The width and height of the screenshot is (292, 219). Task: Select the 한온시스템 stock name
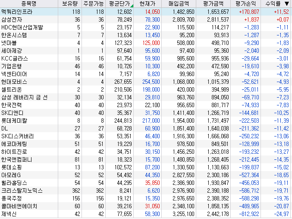[x=14, y=35]
